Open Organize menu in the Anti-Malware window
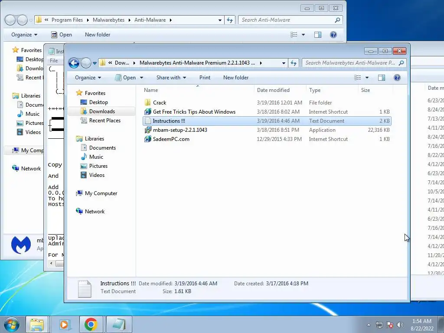Screen dimensions: 444x333 [24, 35]
